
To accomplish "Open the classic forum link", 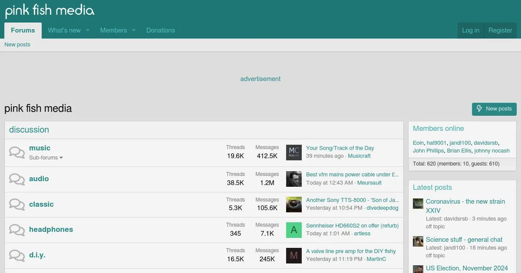I will pos(41,204).
